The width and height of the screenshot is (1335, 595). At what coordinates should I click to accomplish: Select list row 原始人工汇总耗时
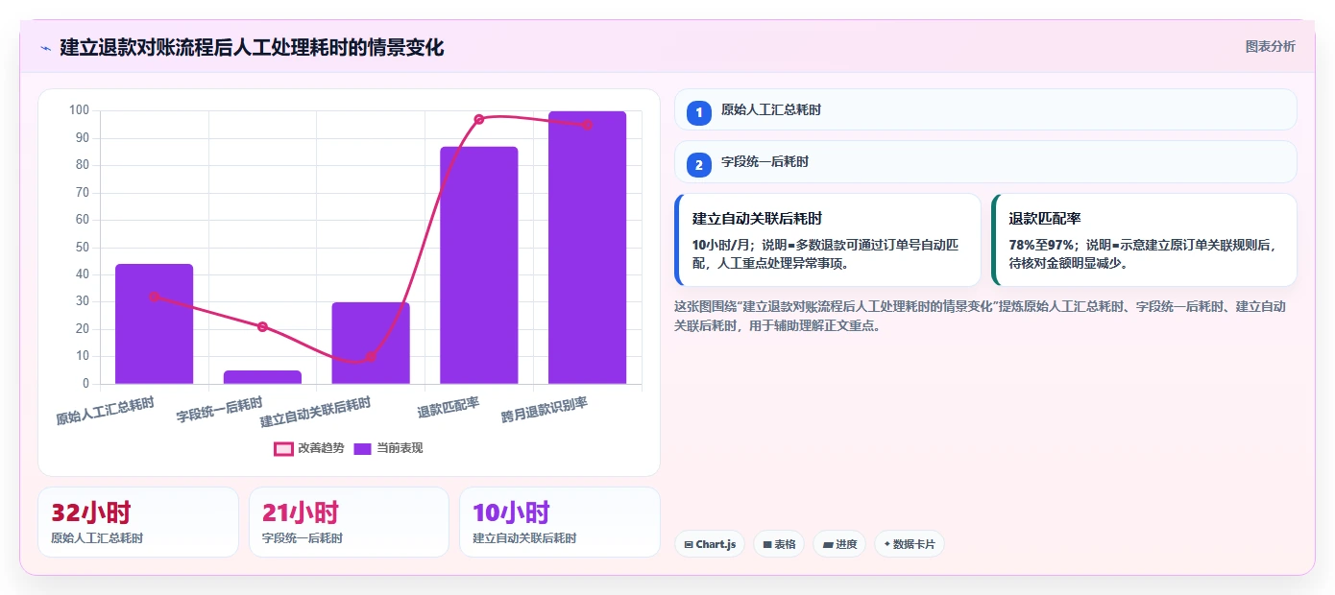coord(985,109)
